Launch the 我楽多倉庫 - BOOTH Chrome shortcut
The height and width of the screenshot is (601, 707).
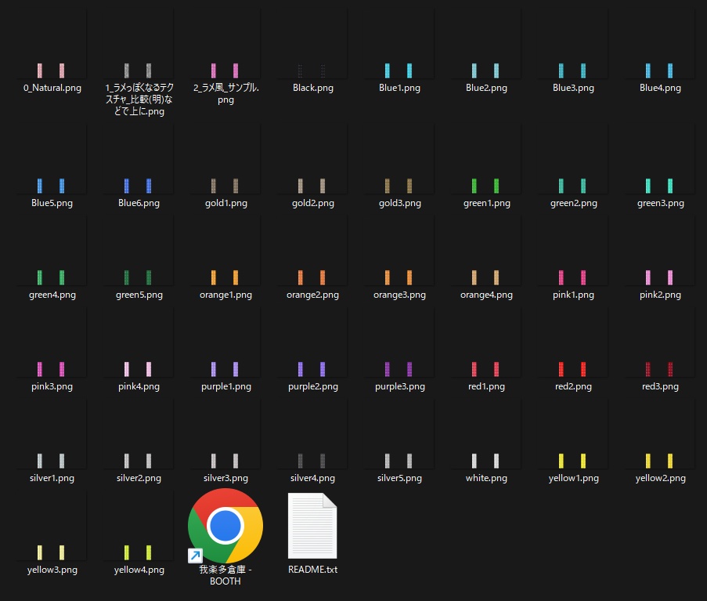(x=225, y=525)
